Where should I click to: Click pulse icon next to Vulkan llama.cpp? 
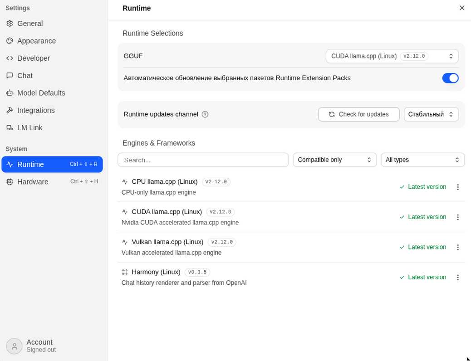pos(125,242)
